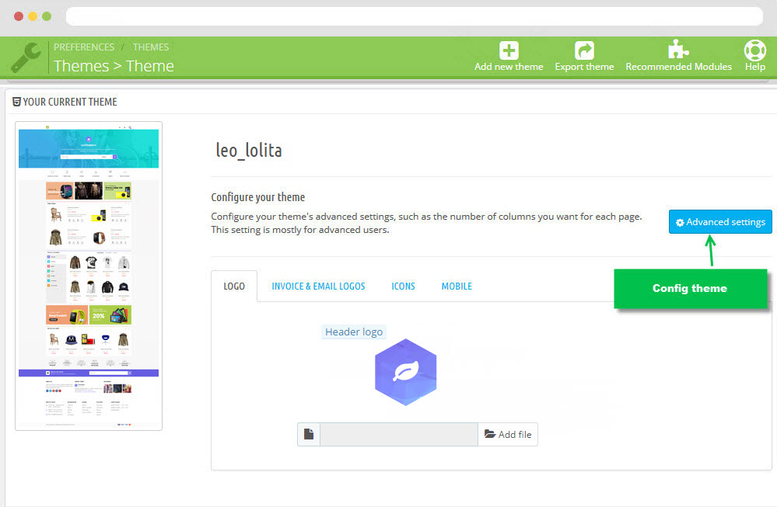Click the logo file path input field
The height and width of the screenshot is (507, 777).
(x=399, y=434)
